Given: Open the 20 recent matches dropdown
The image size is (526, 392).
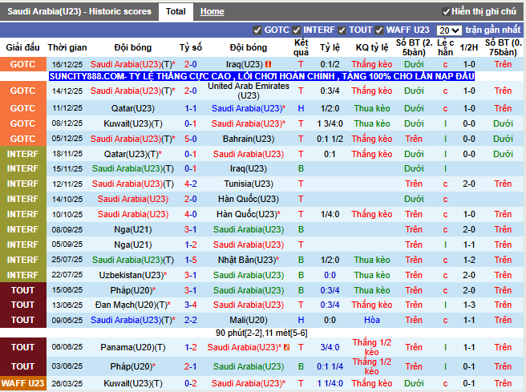Looking at the screenshot, I should point(449,30).
